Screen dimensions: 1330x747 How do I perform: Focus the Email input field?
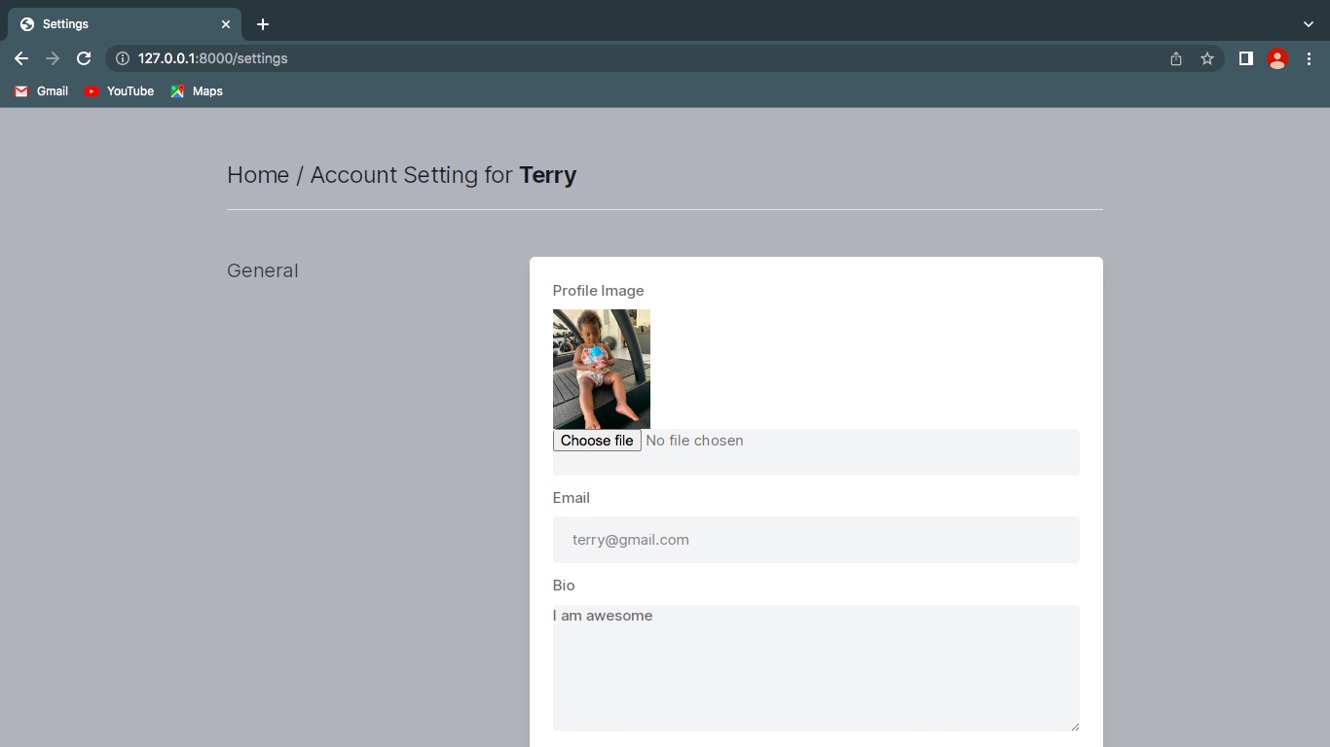point(816,540)
